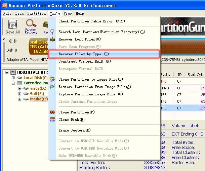
Task: Click the 0F ID cell in table
Action: click(x=179, y=88)
